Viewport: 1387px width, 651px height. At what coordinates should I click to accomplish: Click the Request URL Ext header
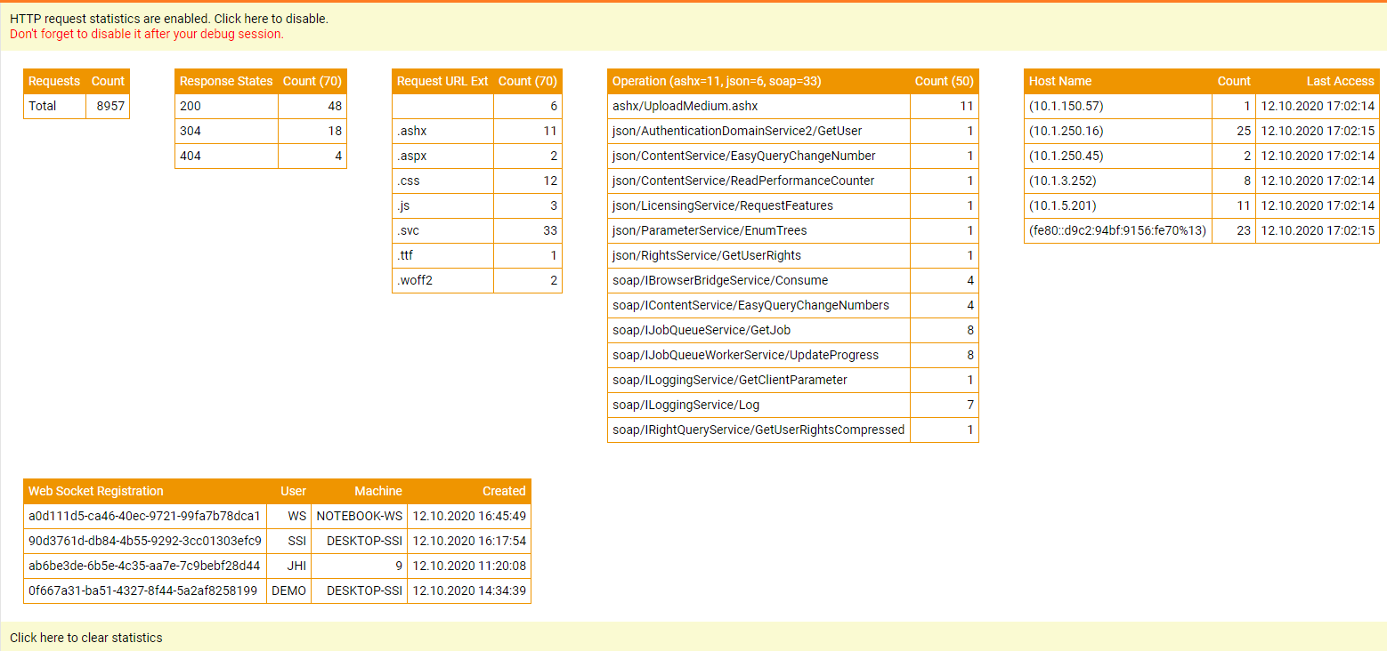(x=442, y=81)
